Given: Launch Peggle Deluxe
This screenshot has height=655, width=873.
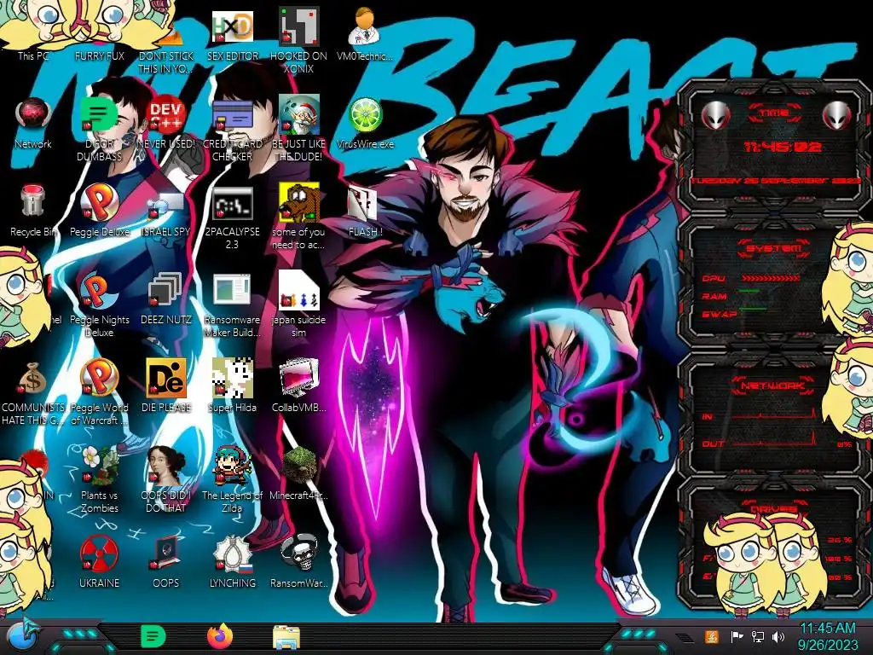Looking at the screenshot, I should click(99, 211).
